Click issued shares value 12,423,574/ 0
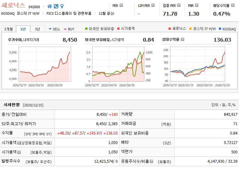Image resolution: width=239 pixels, height=169 pixels. click(106, 161)
